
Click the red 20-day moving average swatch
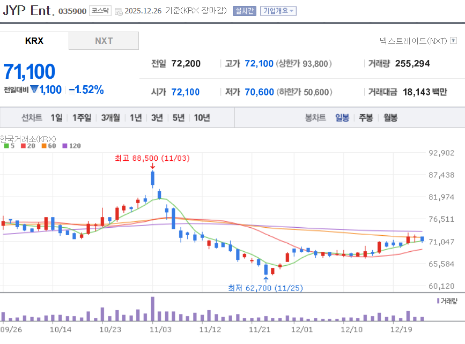tap(23, 146)
